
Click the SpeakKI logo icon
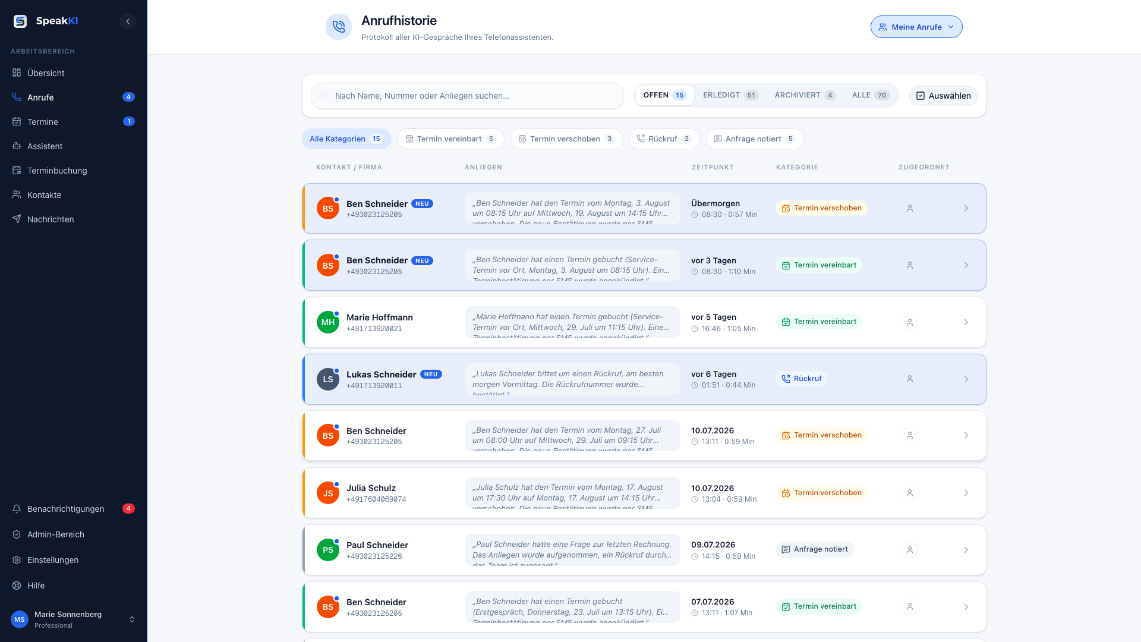[x=20, y=21]
